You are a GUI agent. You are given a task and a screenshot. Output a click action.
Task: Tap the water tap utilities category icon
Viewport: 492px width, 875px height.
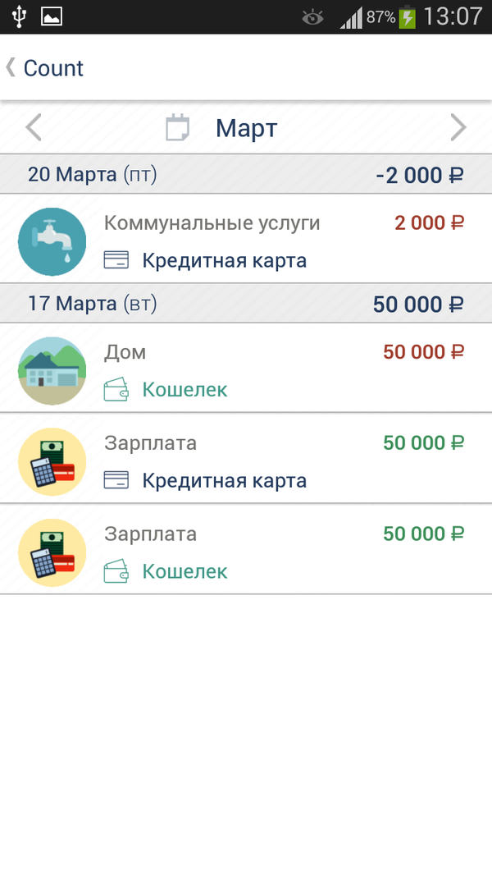(52, 241)
